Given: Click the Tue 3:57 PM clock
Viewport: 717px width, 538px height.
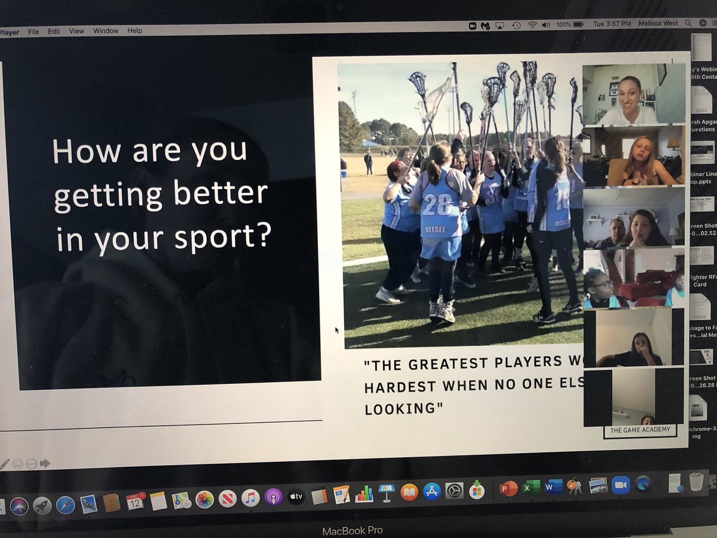Looking at the screenshot, I should [612, 24].
